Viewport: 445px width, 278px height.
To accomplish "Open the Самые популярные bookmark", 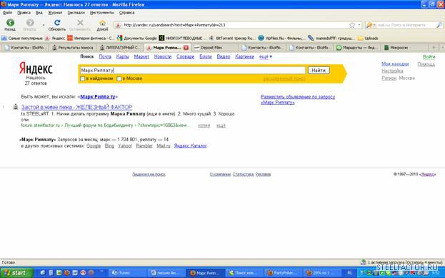I will click(22, 38).
